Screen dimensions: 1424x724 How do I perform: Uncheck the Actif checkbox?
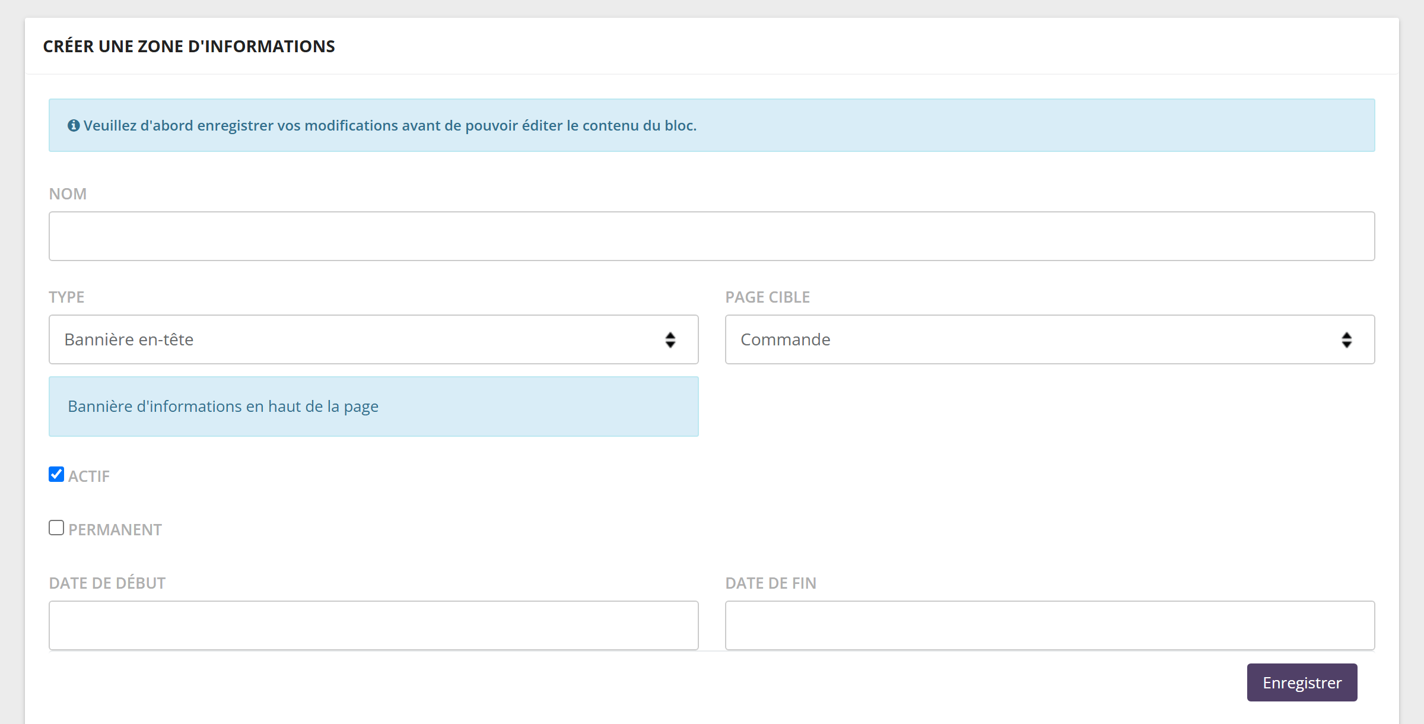56,474
